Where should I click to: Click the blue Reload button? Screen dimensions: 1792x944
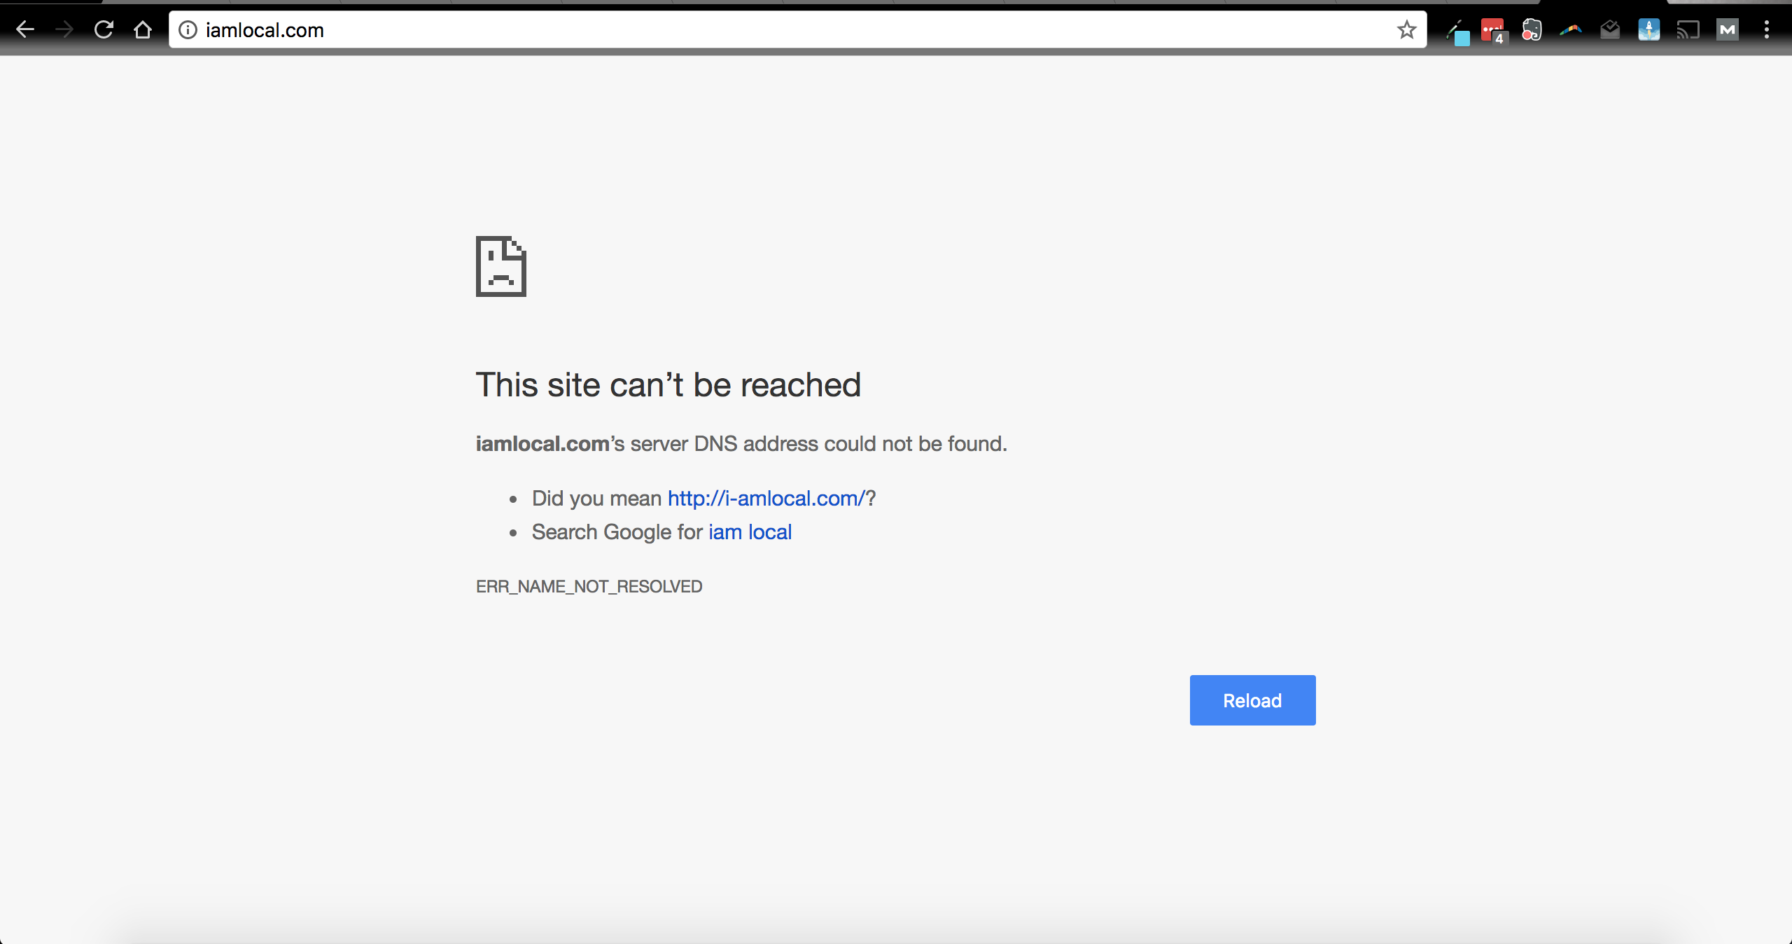[1252, 700]
